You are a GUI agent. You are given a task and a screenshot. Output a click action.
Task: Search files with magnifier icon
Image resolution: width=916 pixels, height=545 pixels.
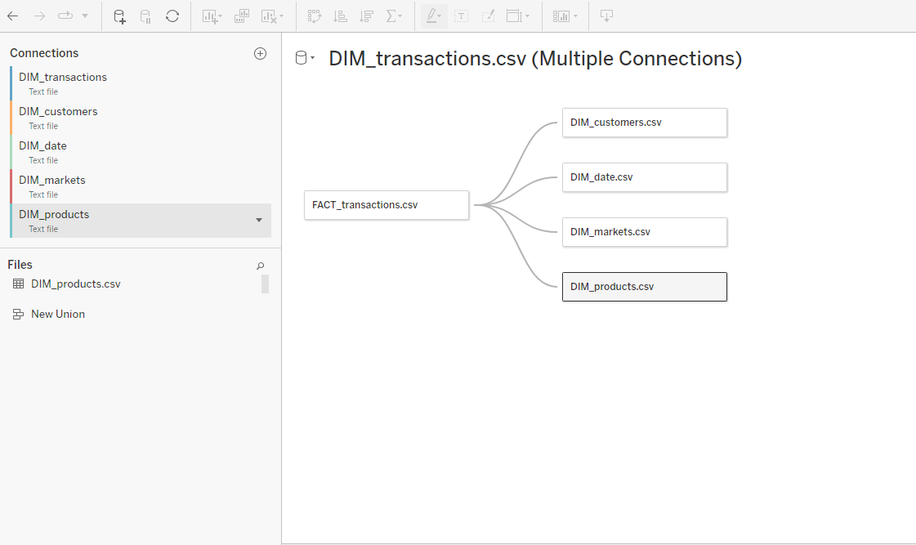click(x=260, y=266)
